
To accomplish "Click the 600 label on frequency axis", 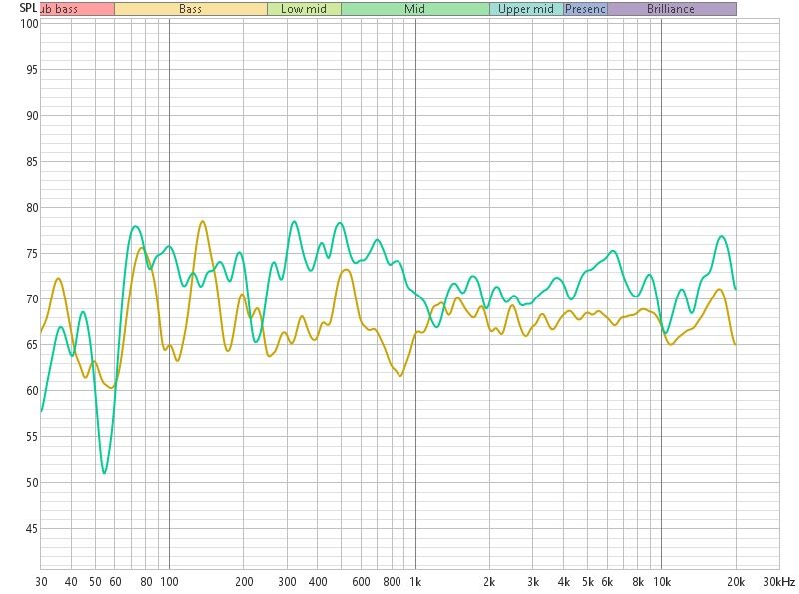I will point(361,582).
